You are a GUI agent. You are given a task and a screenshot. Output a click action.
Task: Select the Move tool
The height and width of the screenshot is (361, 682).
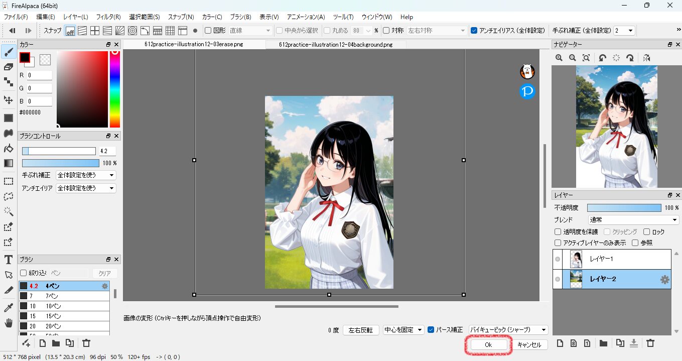[8, 100]
